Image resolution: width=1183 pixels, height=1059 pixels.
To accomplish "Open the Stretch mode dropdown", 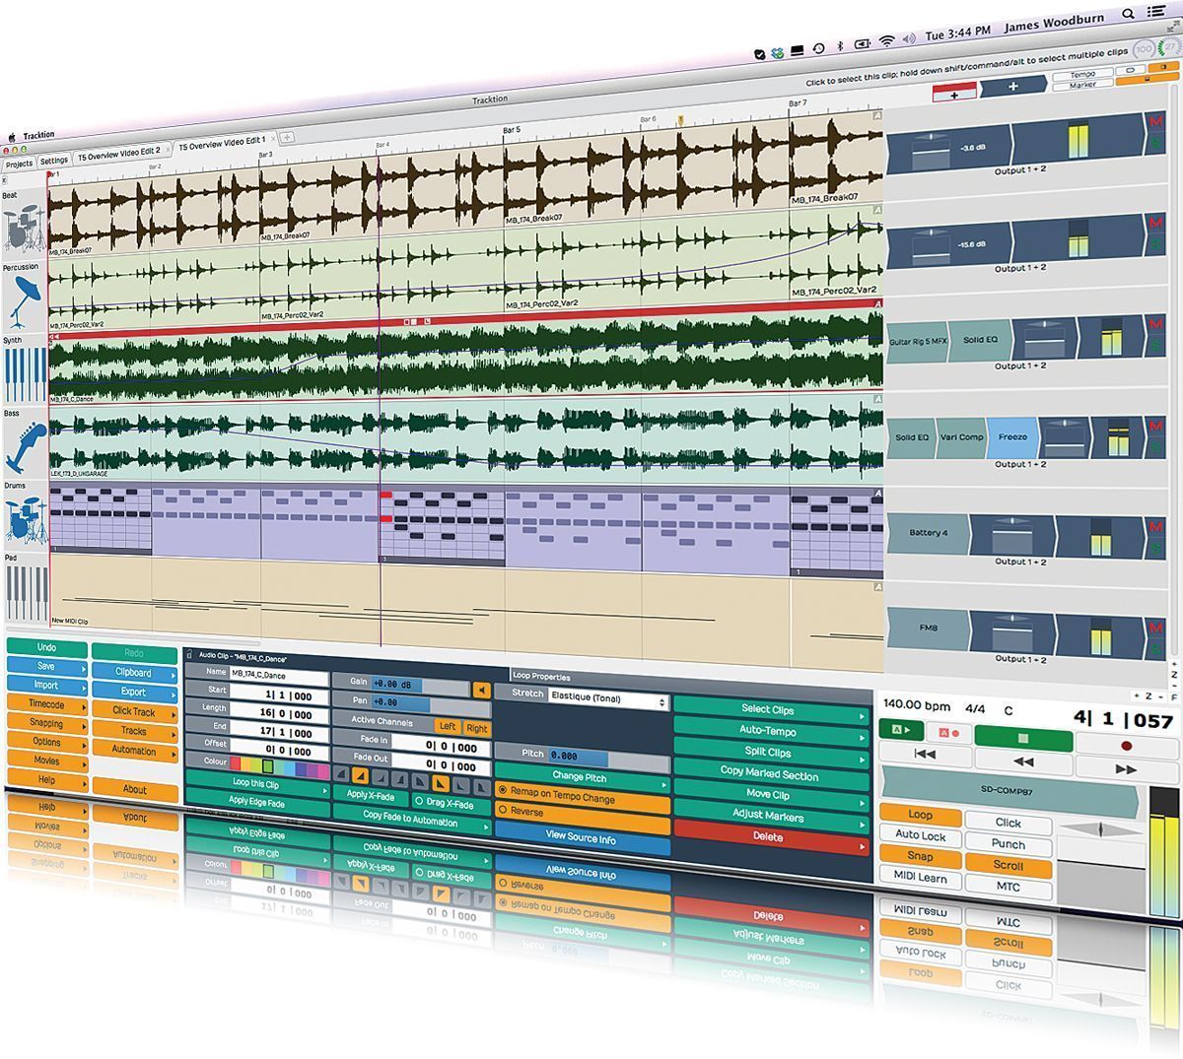I will pyautogui.click(x=608, y=698).
